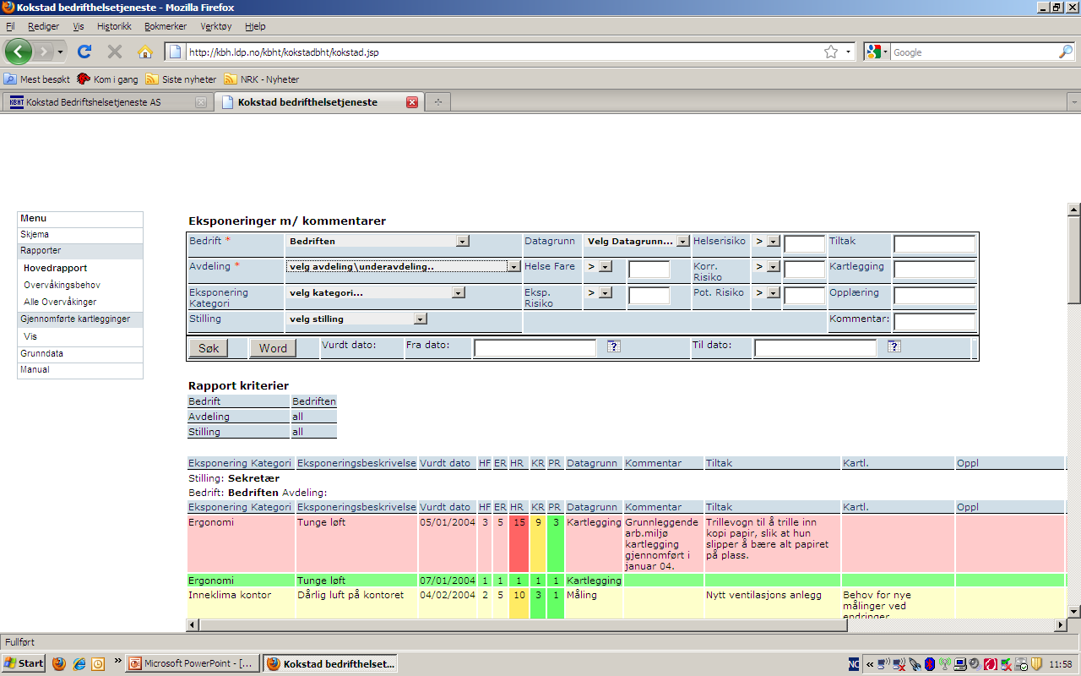Open the Historikk menu
This screenshot has height=676, width=1081.
(114, 26)
